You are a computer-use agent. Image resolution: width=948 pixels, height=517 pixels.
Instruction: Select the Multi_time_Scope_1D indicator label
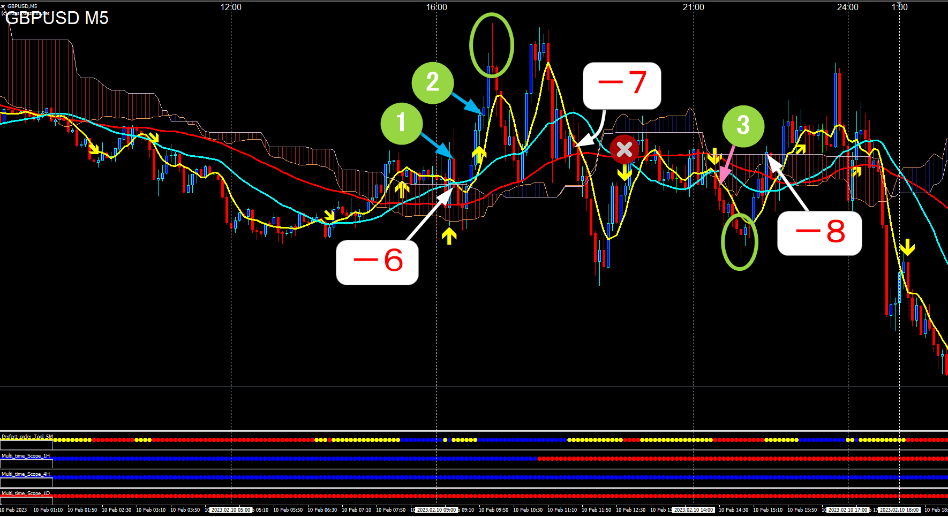point(26,493)
